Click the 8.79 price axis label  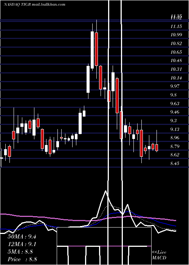tap(175, 147)
